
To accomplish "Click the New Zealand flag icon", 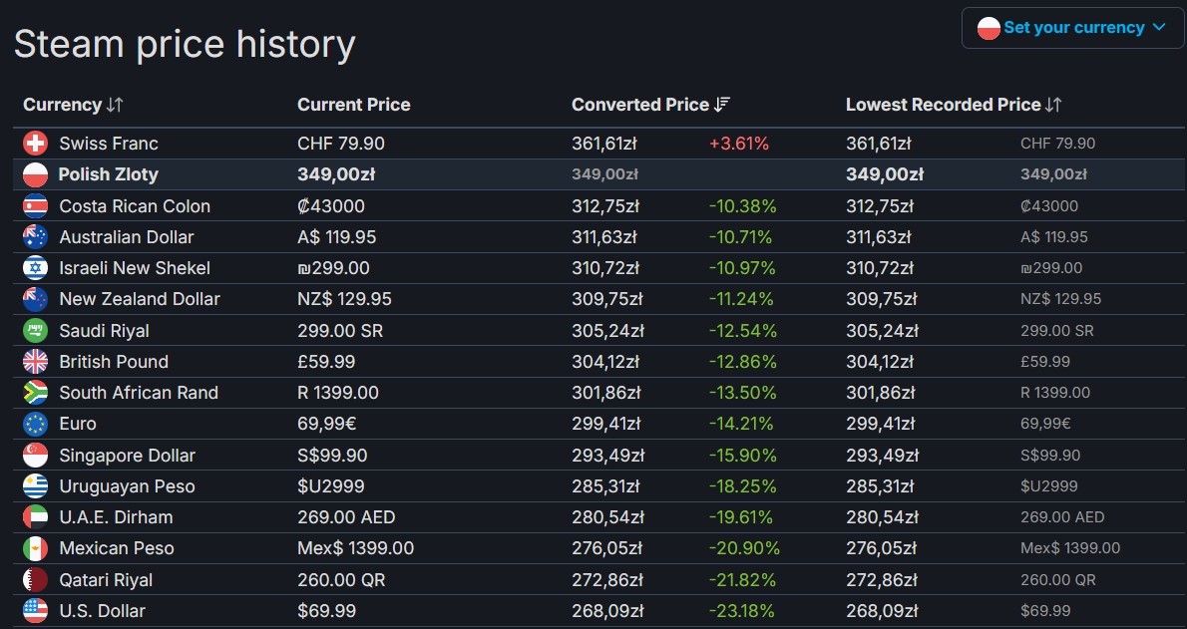I will coord(36,299).
